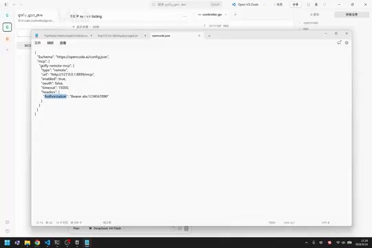
Task: Click the "headers" line in the editor
Action: coord(50,92)
